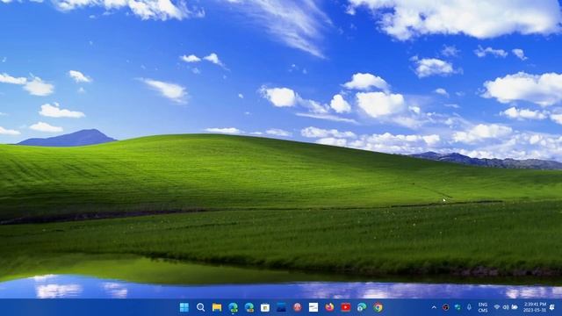Open Firefox browser from taskbar
The width and height of the screenshot is (562, 316).
[x=329, y=307]
